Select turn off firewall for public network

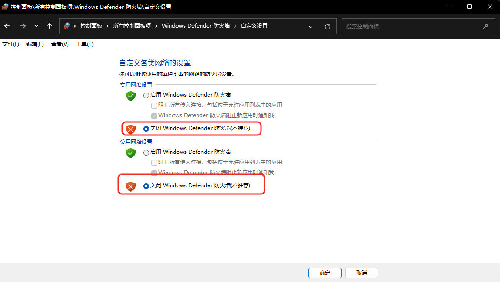146,186
